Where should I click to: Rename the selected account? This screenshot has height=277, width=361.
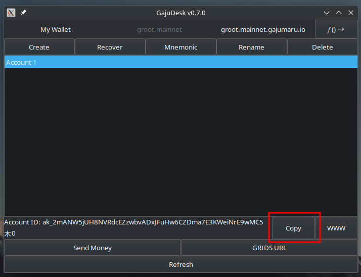[x=251, y=47]
